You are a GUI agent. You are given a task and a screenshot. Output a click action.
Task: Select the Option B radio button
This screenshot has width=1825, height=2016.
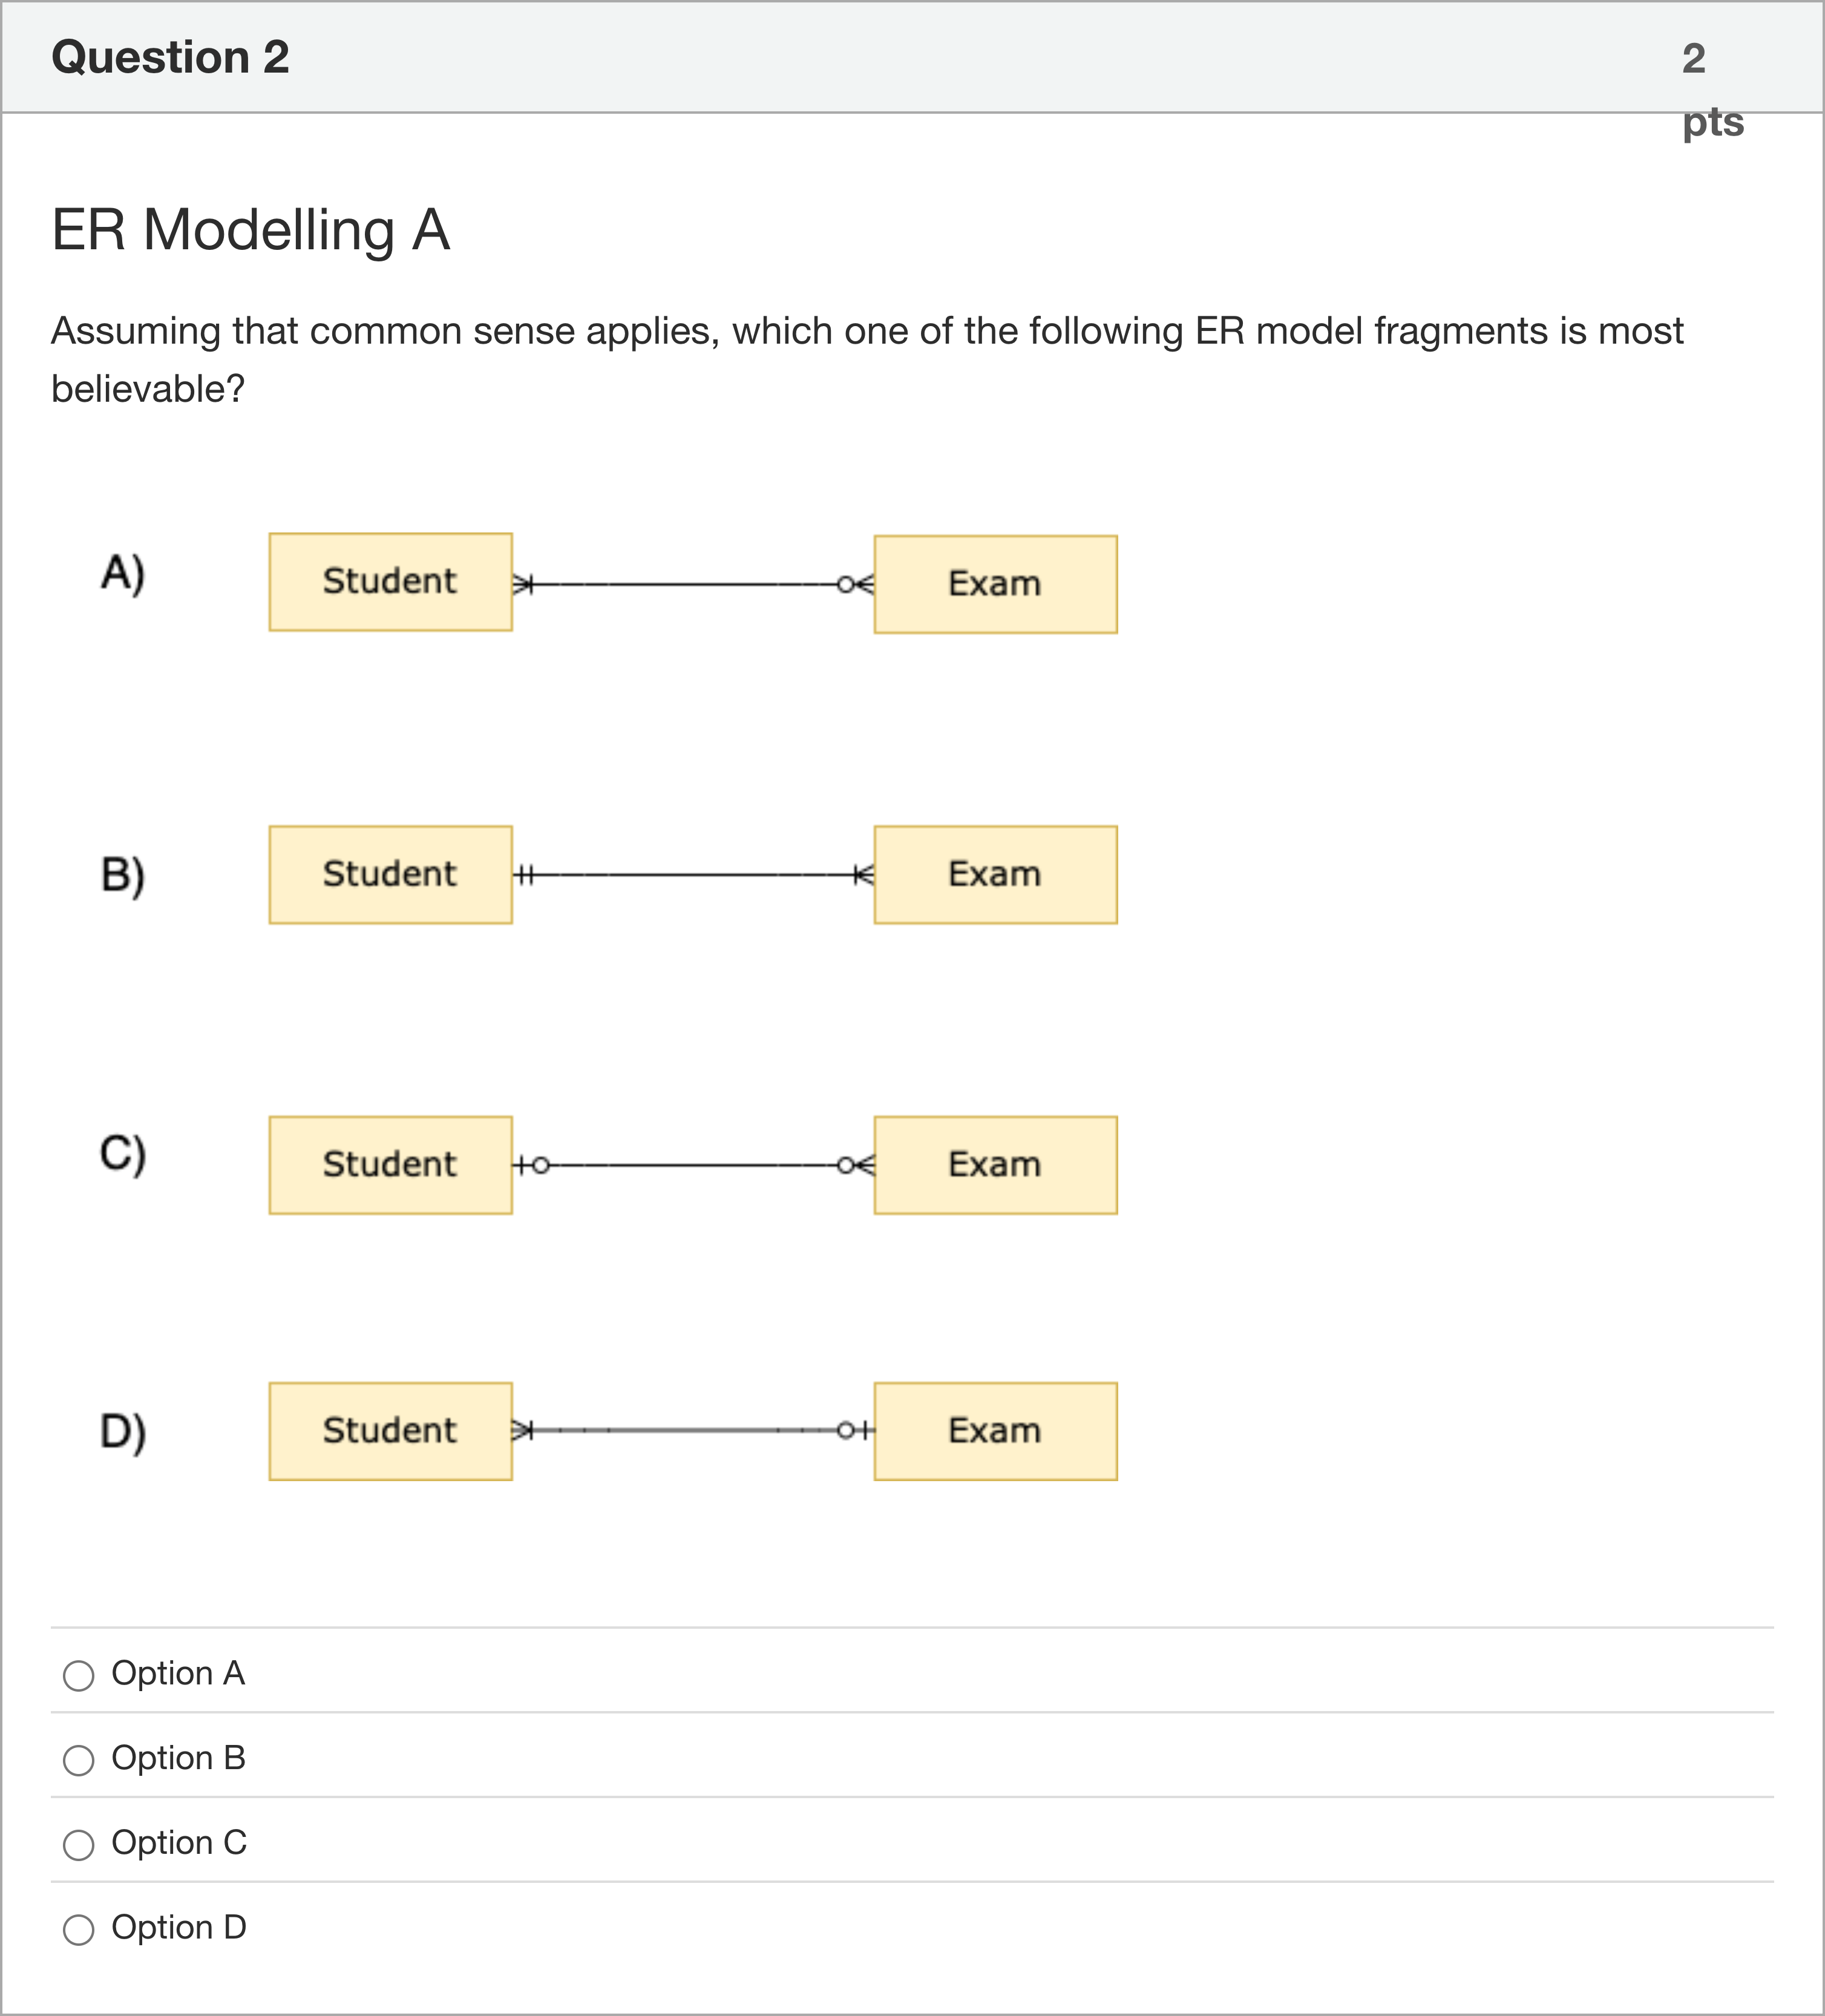click(79, 1760)
